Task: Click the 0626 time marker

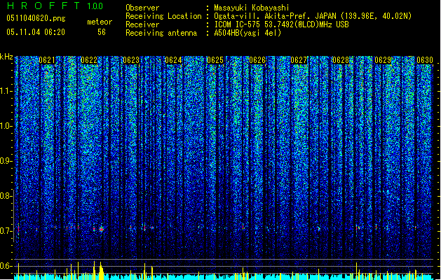Action: [257, 60]
